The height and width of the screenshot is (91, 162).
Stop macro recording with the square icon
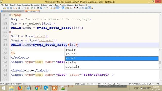pyautogui.click(x=77, y=8)
